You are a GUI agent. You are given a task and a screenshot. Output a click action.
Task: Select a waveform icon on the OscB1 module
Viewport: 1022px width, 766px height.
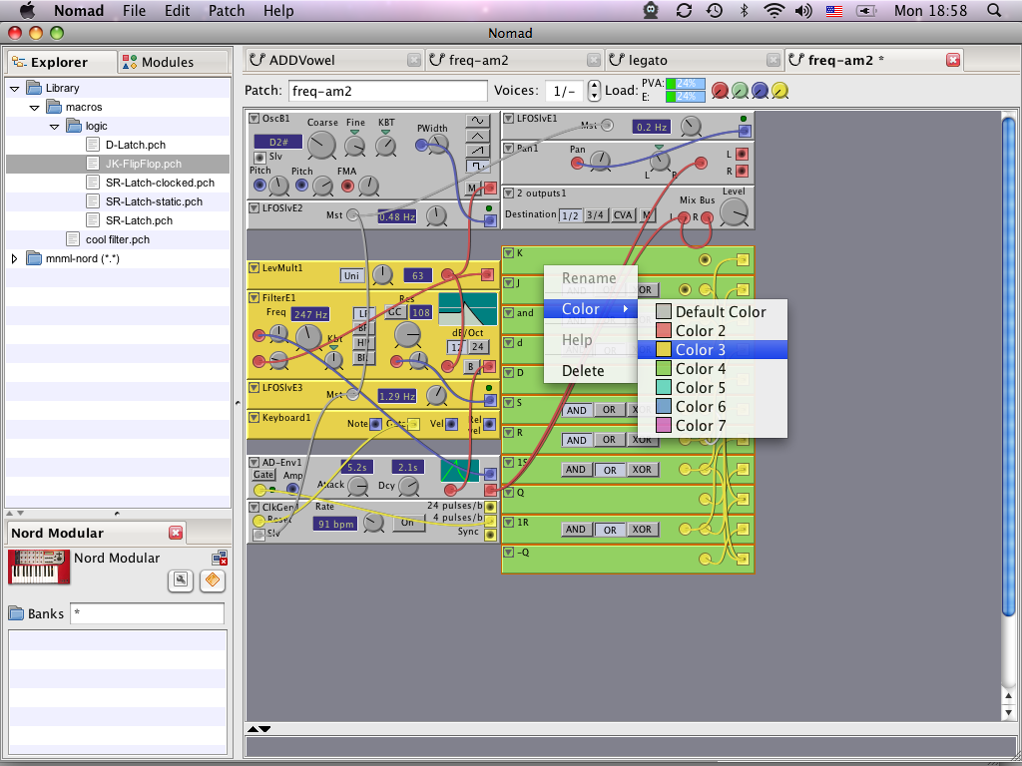click(x=477, y=120)
